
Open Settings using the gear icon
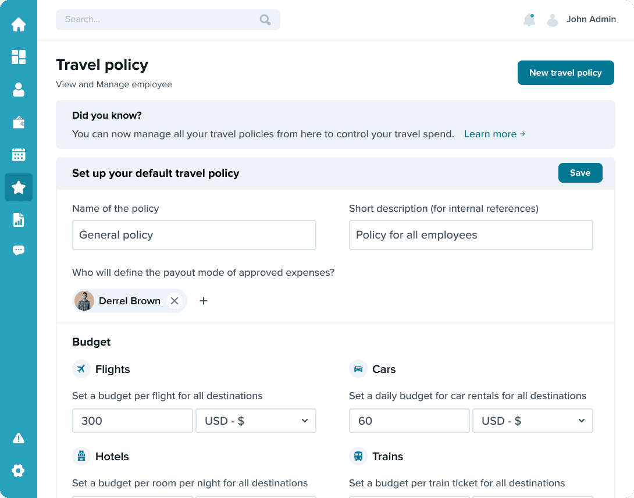pos(19,471)
